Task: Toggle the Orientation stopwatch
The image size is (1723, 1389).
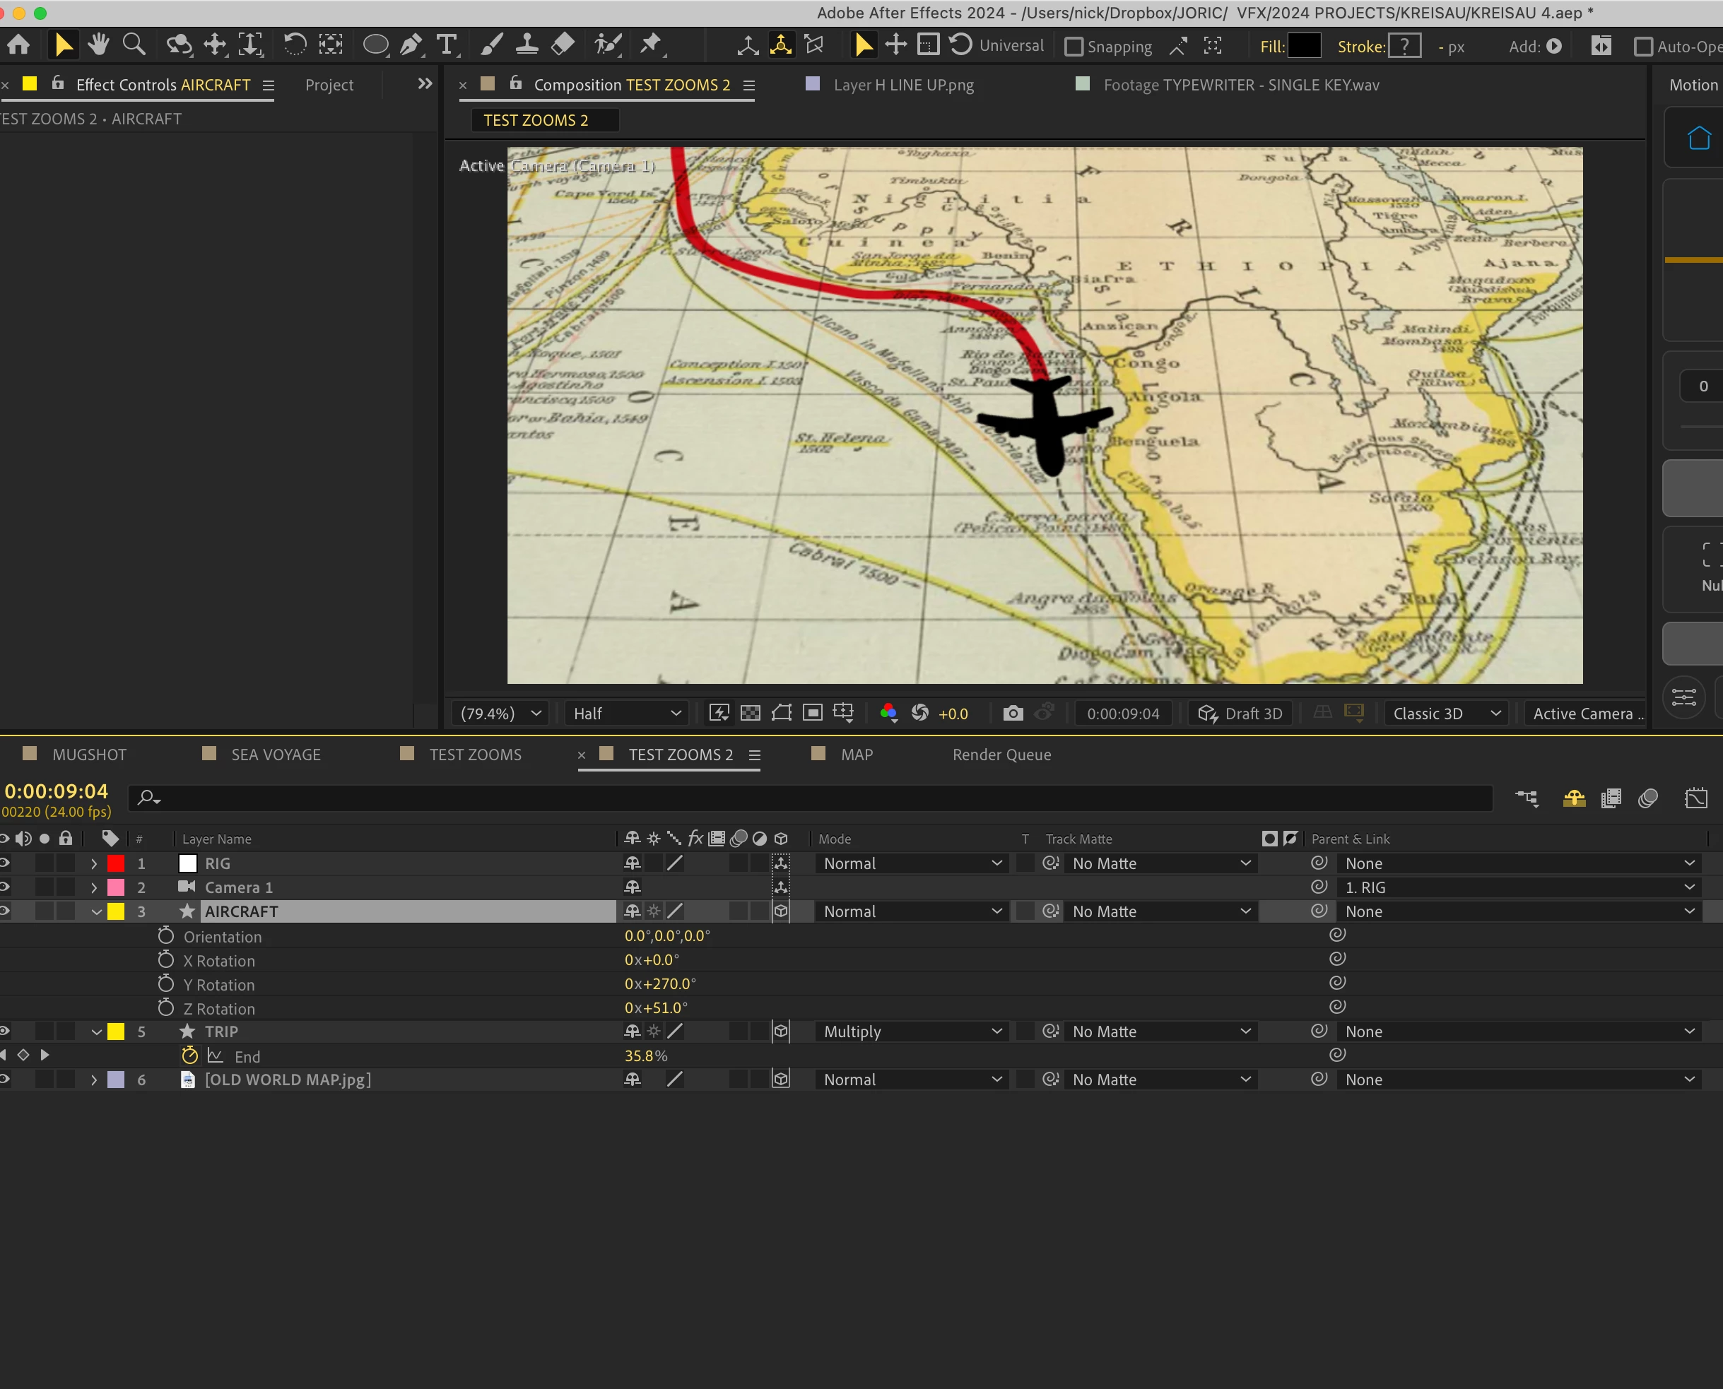Action: [165, 935]
